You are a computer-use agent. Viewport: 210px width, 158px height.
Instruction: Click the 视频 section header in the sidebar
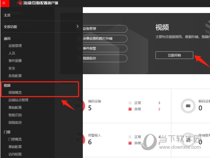tap(7, 85)
